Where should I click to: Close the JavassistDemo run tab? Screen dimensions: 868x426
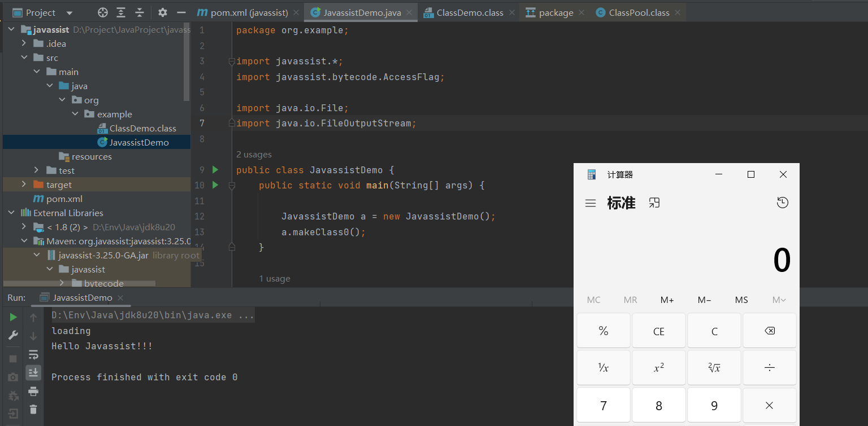coord(120,298)
